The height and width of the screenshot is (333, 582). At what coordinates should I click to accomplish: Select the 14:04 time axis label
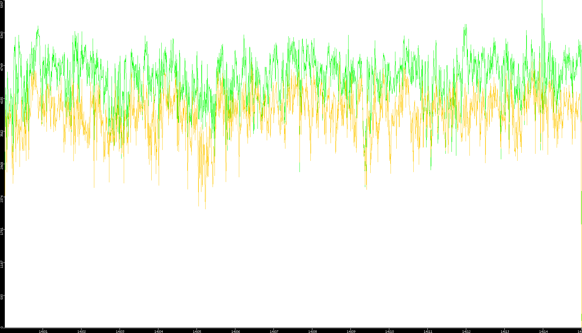point(158,331)
